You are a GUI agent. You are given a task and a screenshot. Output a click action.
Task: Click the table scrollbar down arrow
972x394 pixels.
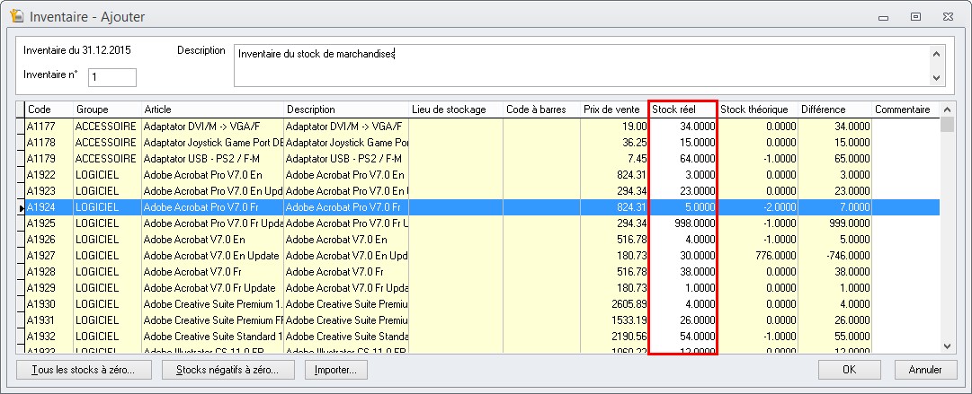click(947, 346)
